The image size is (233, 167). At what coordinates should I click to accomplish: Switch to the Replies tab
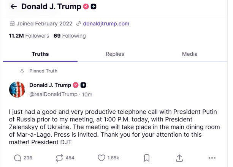tap(115, 54)
